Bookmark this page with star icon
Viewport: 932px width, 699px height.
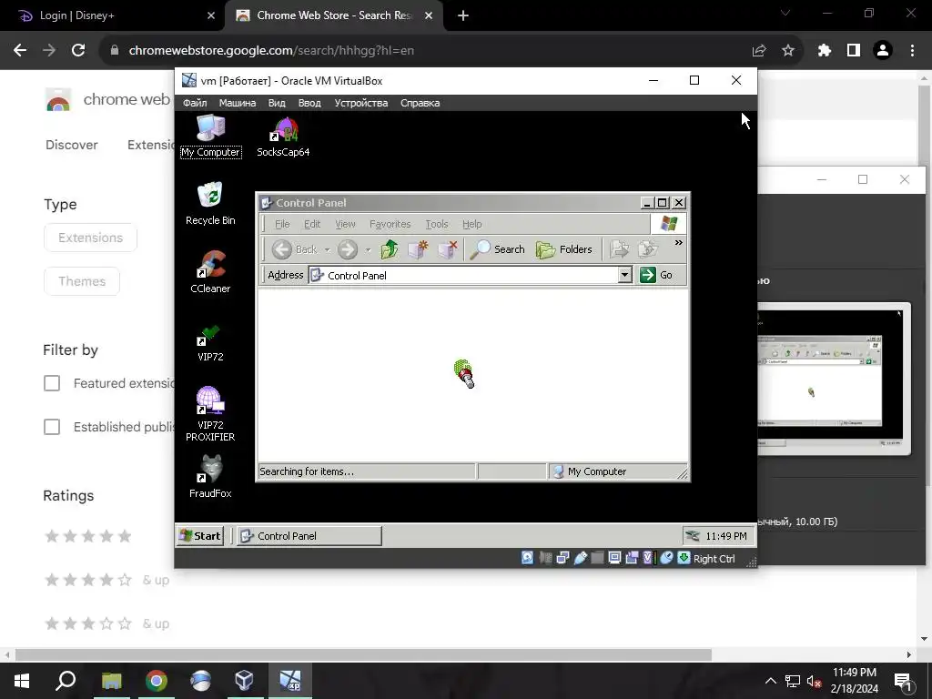click(788, 51)
